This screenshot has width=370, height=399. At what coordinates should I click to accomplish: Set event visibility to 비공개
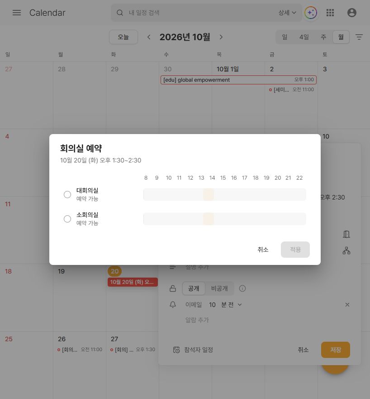219,288
